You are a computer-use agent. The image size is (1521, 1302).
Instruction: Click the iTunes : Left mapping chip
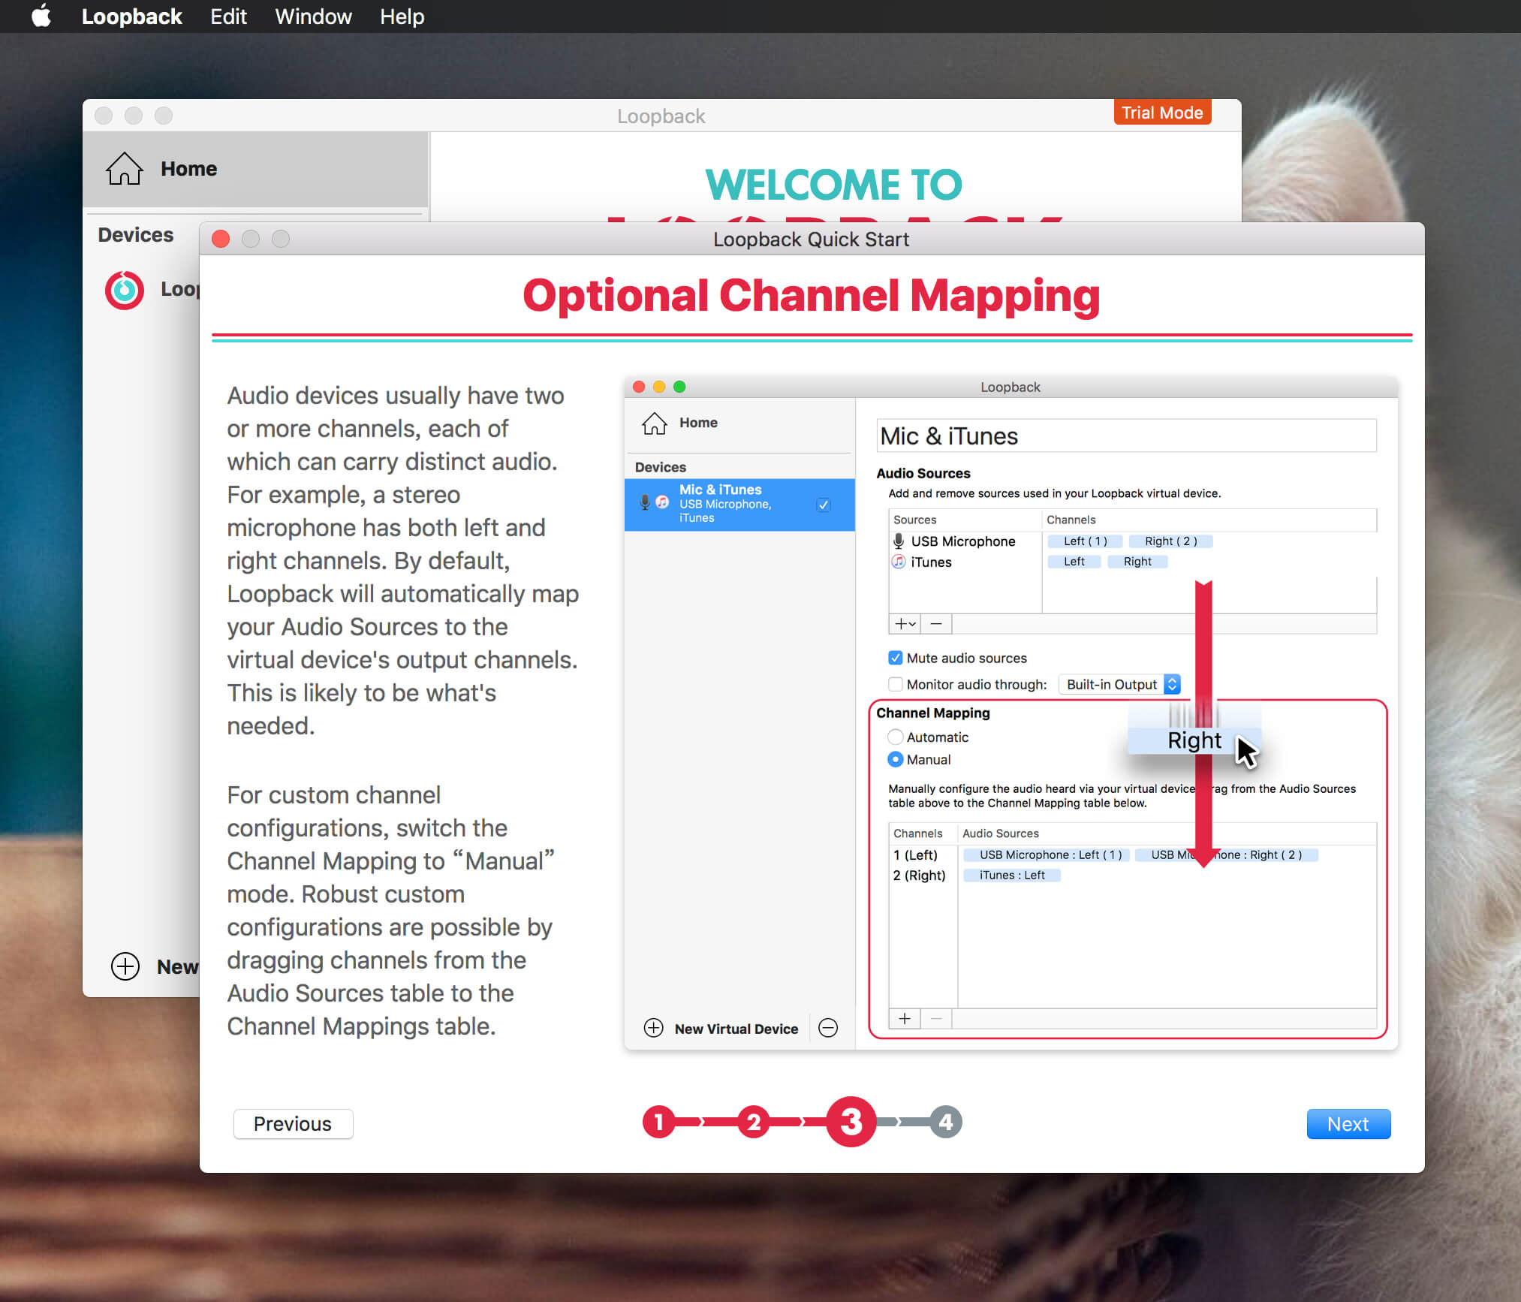click(x=1012, y=876)
